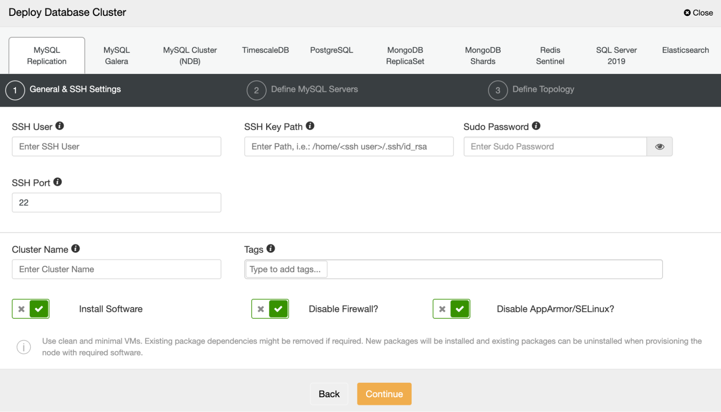Click the SSH Key Path info icon
This screenshot has width=721, height=412.
[310, 126]
